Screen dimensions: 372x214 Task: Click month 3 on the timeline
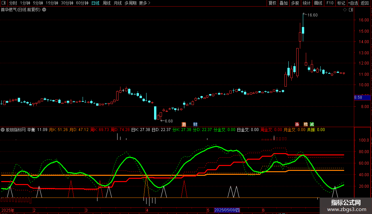click(86, 210)
